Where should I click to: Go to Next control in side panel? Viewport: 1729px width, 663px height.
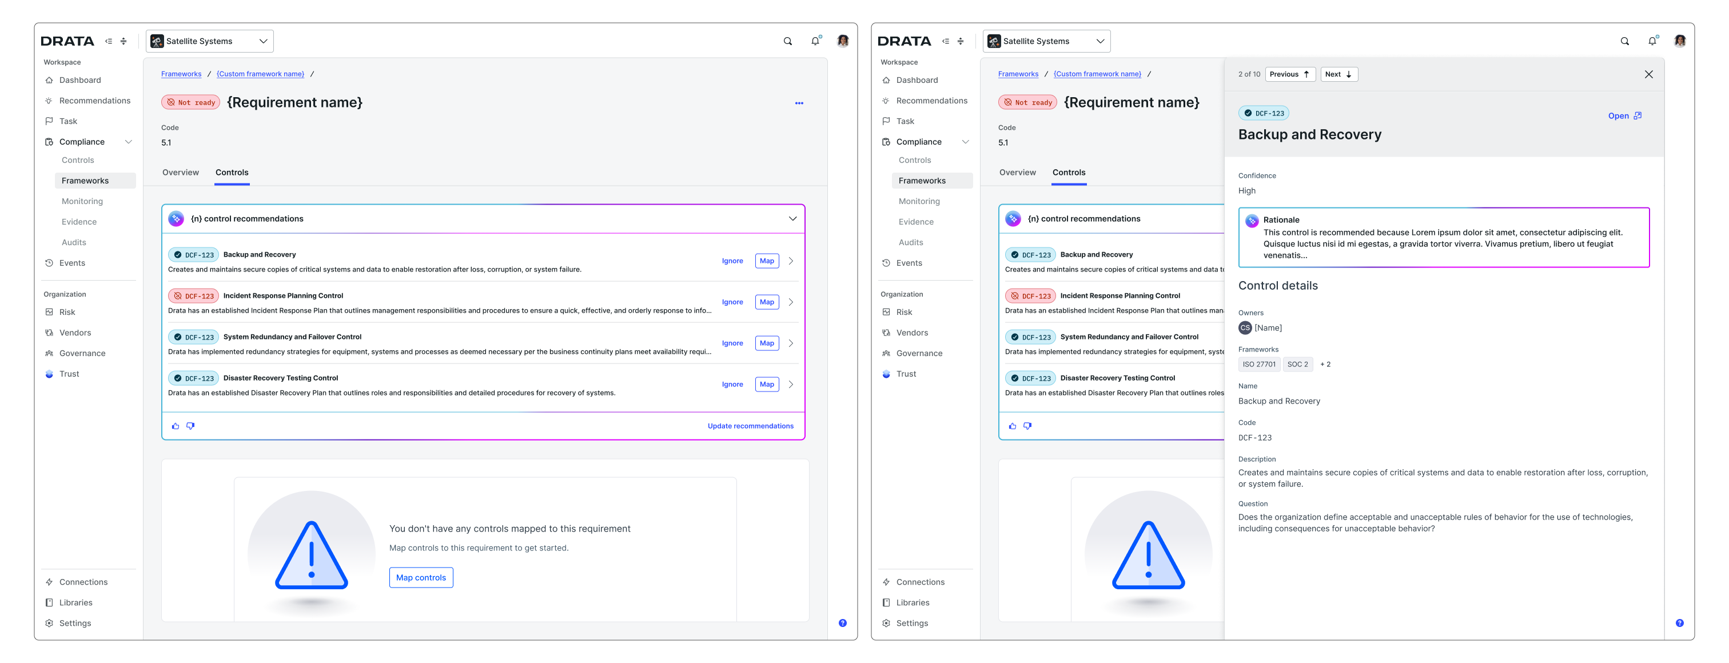pyautogui.click(x=1338, y=74)
